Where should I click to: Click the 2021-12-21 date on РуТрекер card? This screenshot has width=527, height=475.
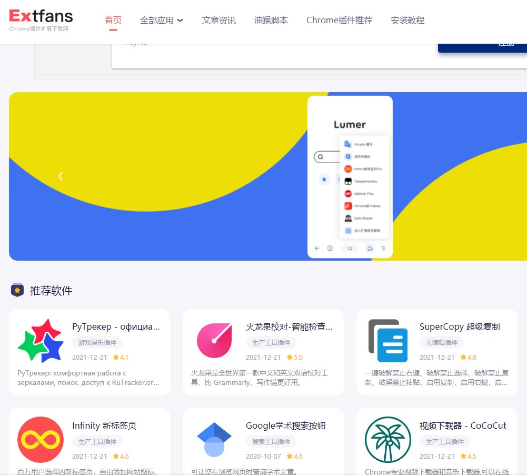[90, 358]
